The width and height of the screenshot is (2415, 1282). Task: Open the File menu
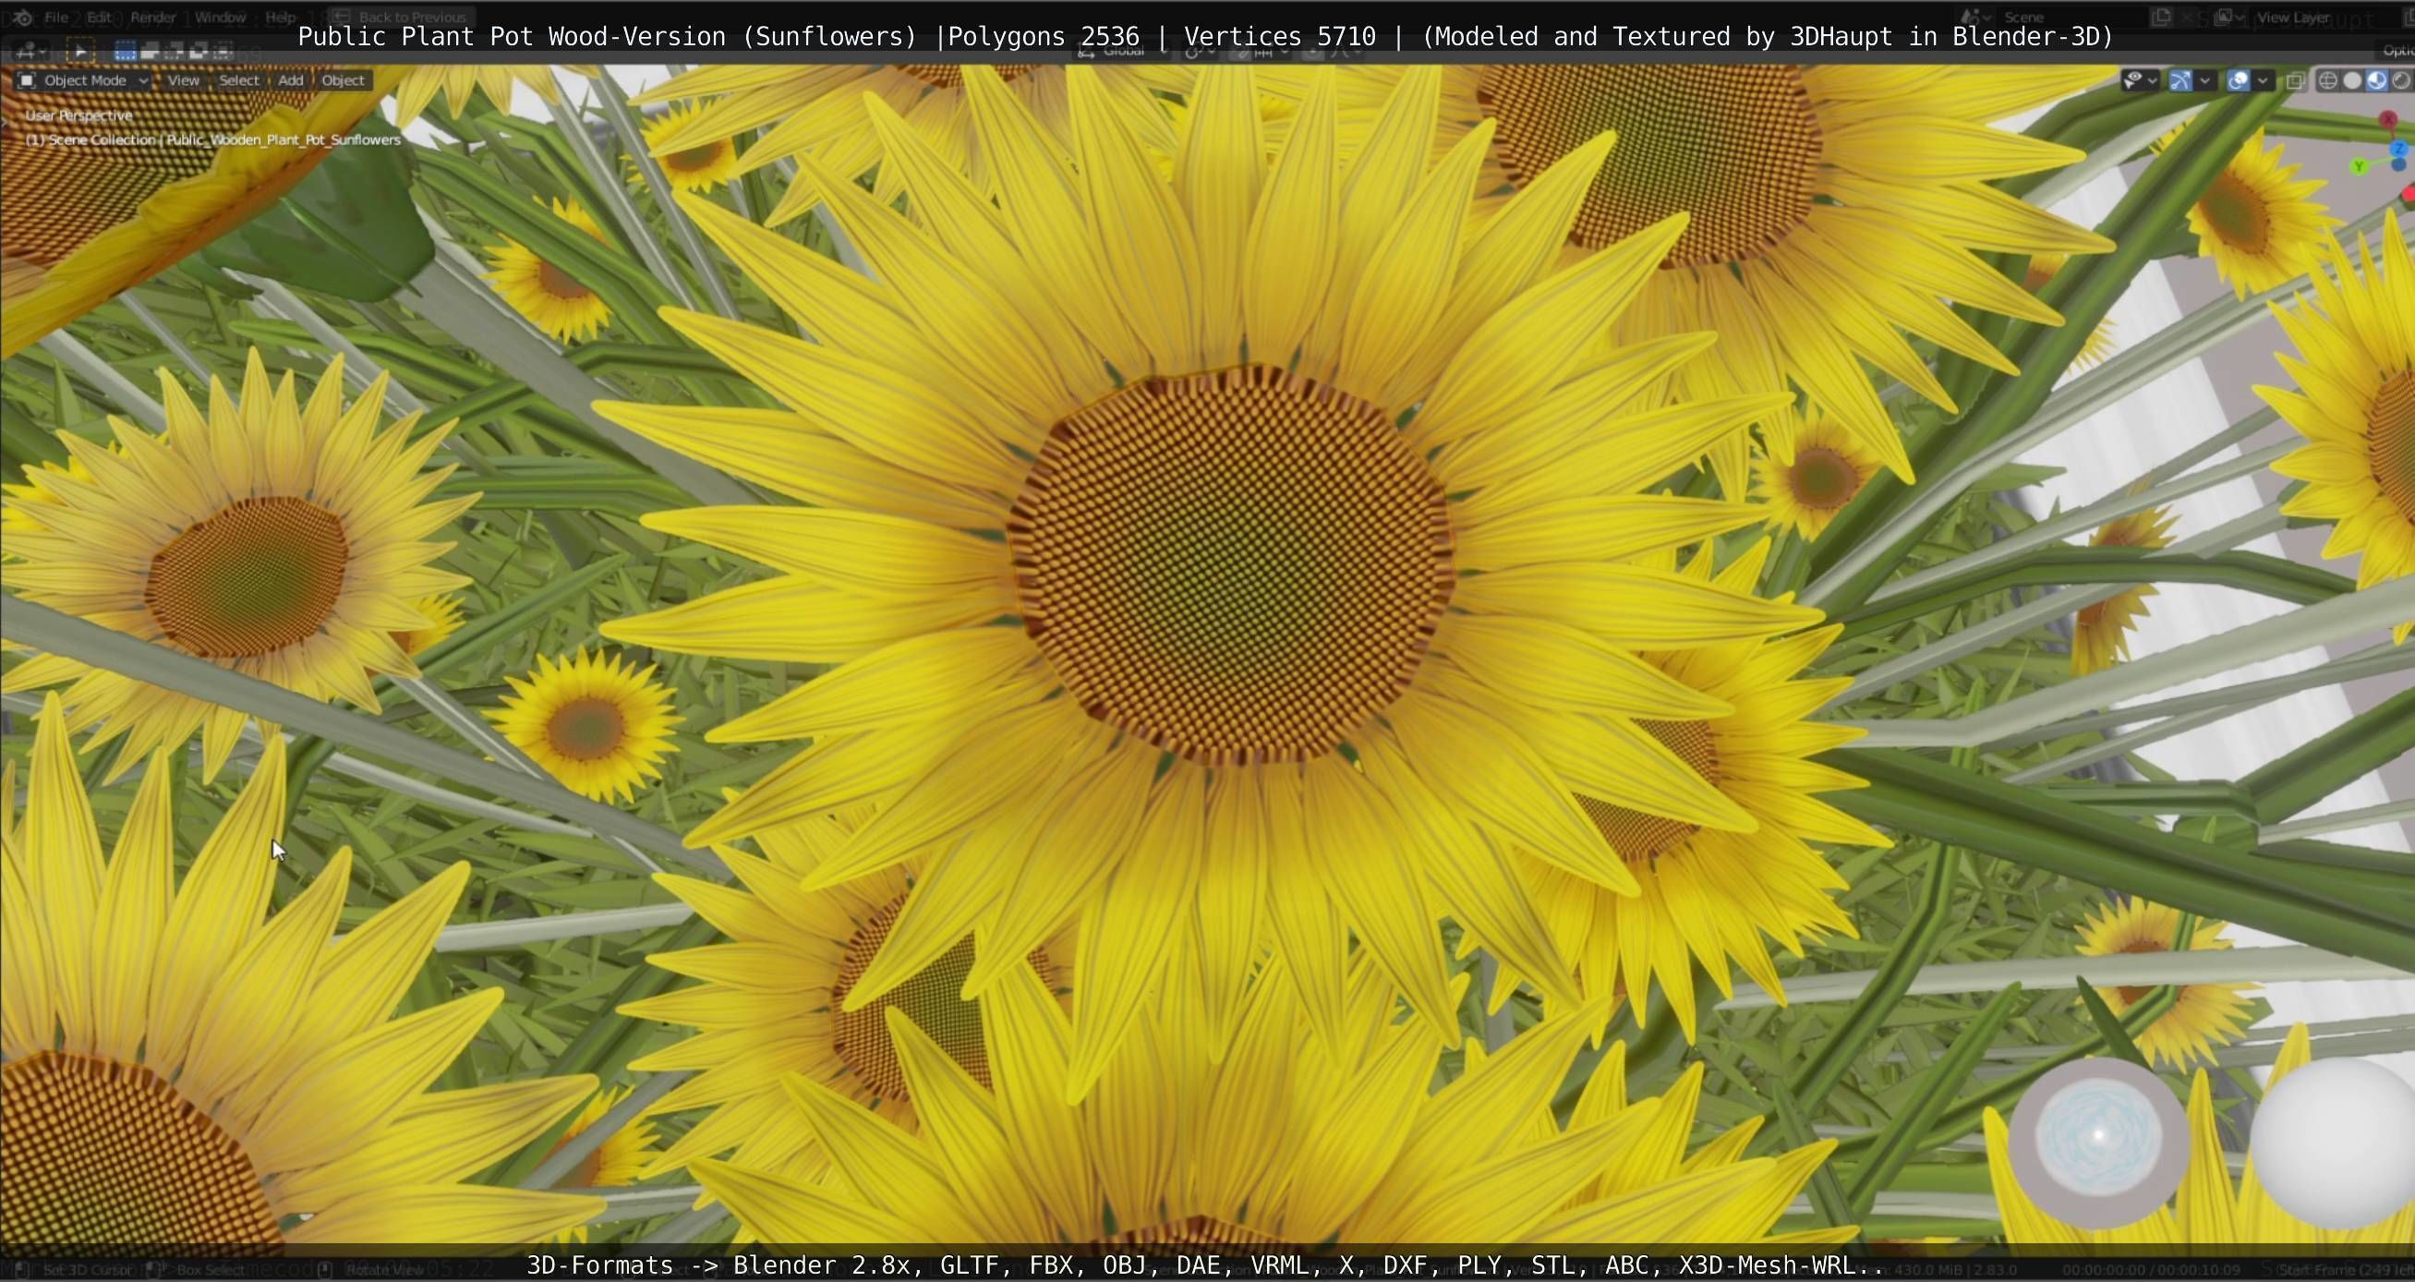(56, 17)
